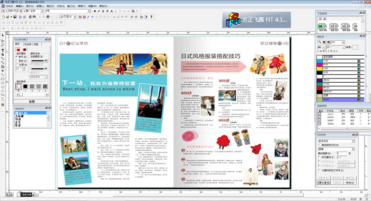
Task: Choose the solid black pattern swatch
Action: coord(25,86)
